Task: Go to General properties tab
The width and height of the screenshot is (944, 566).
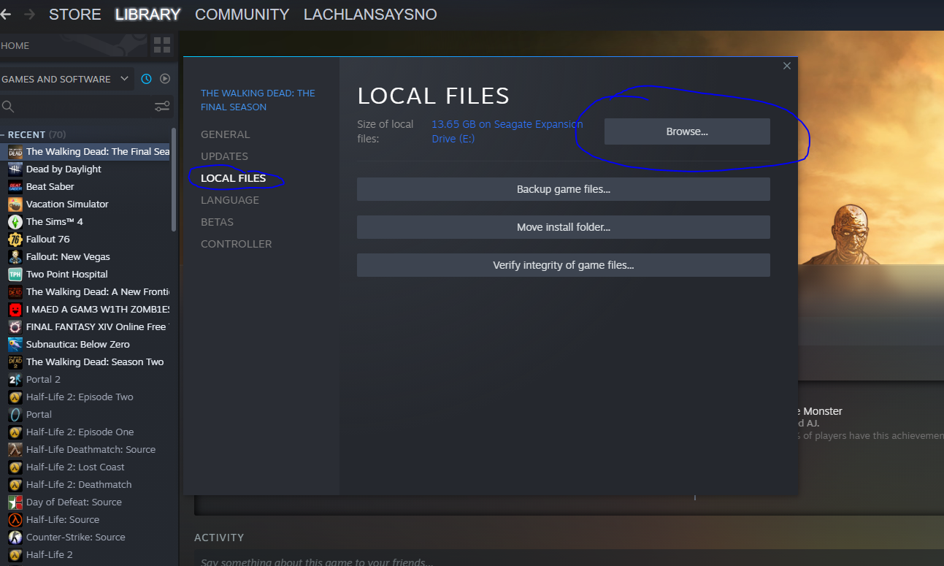Action: pos(225,134)
